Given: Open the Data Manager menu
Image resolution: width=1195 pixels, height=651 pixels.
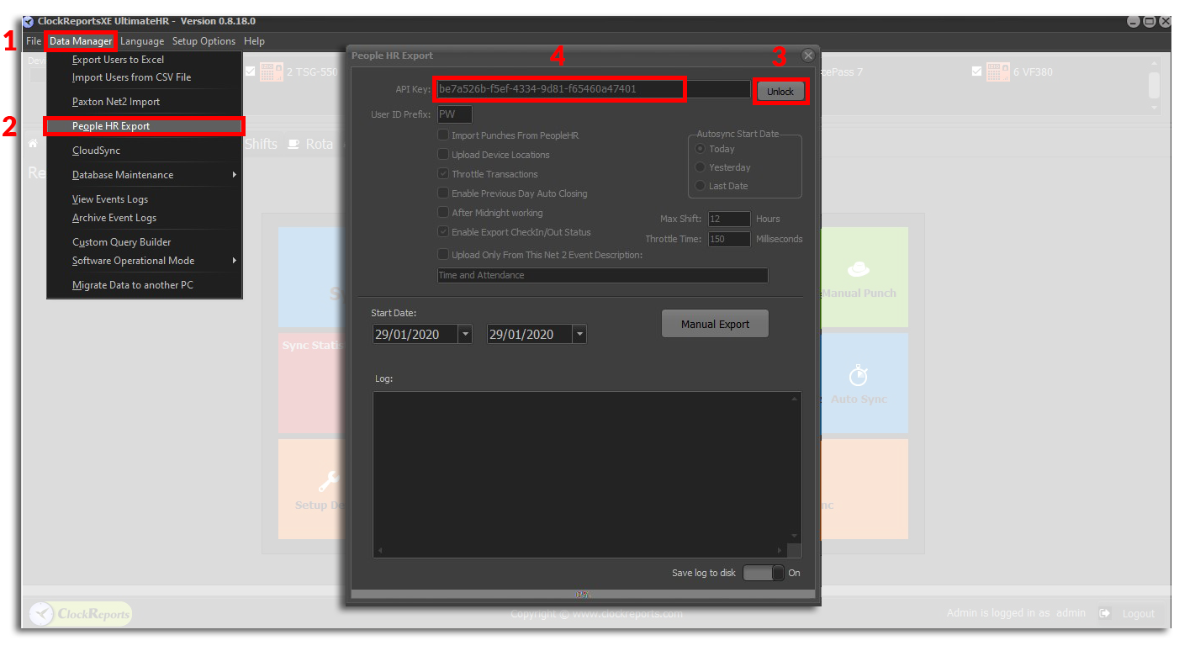Looking at the screenshot, I should (81, 41).
